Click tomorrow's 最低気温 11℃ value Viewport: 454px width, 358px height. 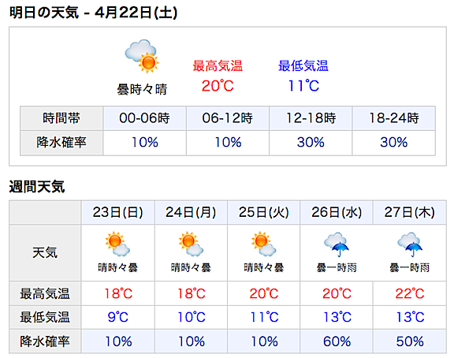click(x=303, y=86)
